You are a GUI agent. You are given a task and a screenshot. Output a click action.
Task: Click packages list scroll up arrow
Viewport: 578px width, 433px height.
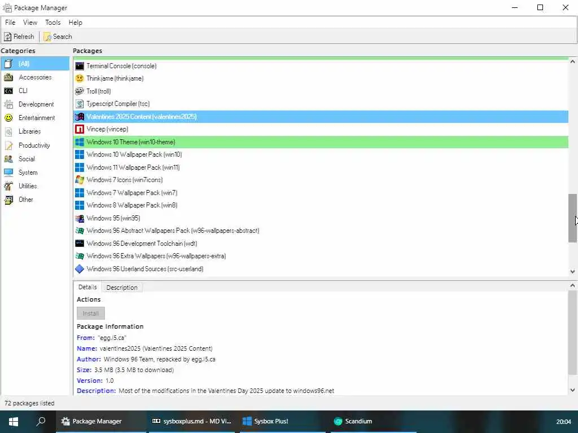572,62
